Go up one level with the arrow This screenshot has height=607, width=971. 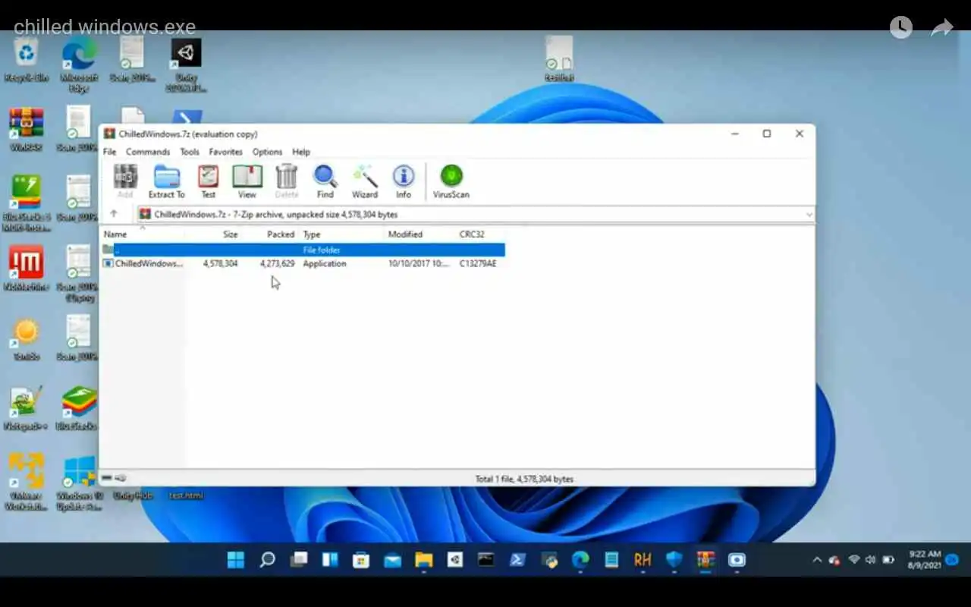[114, 214]
